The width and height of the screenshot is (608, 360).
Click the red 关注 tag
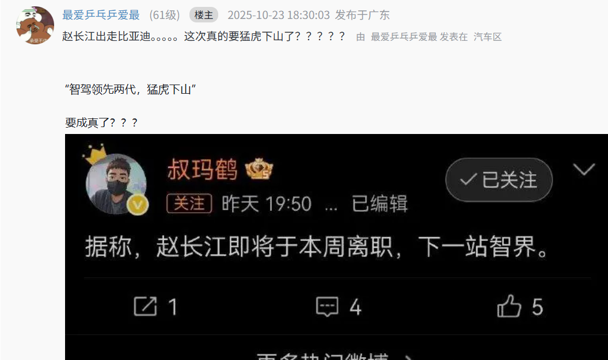189,203
